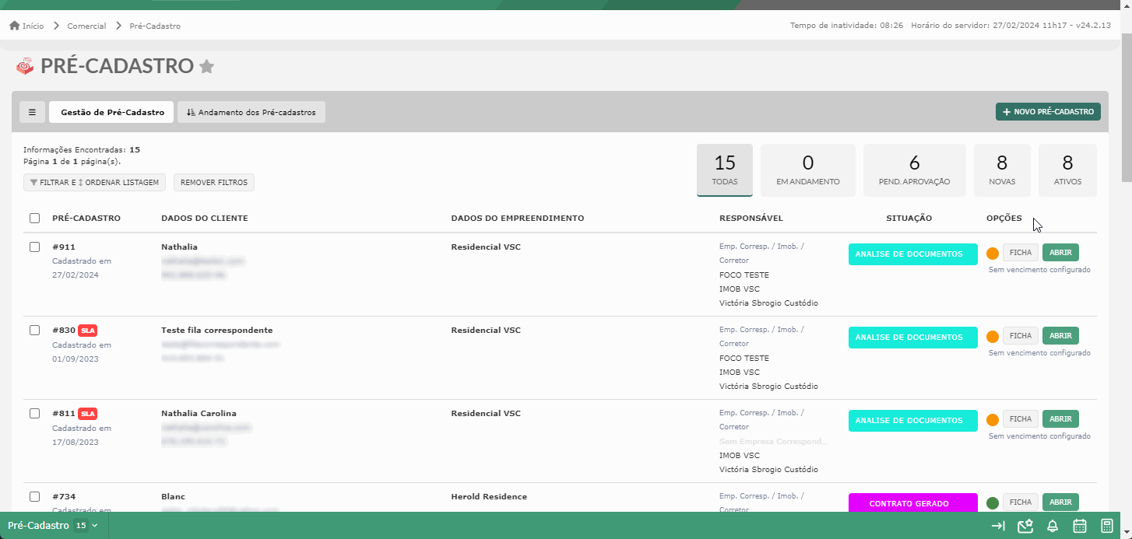Select the Pend. Aprovação 6 counter tab
This screenshot has height=539, width=1132.
[x=915, y=170]
